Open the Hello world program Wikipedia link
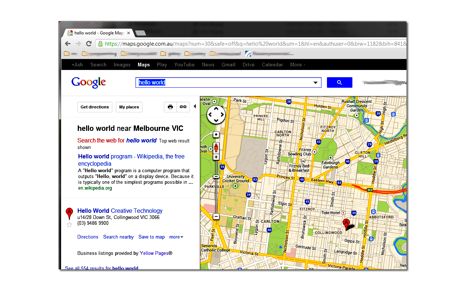The width and height of the screenshot is (465, 290). pos(131,160)
